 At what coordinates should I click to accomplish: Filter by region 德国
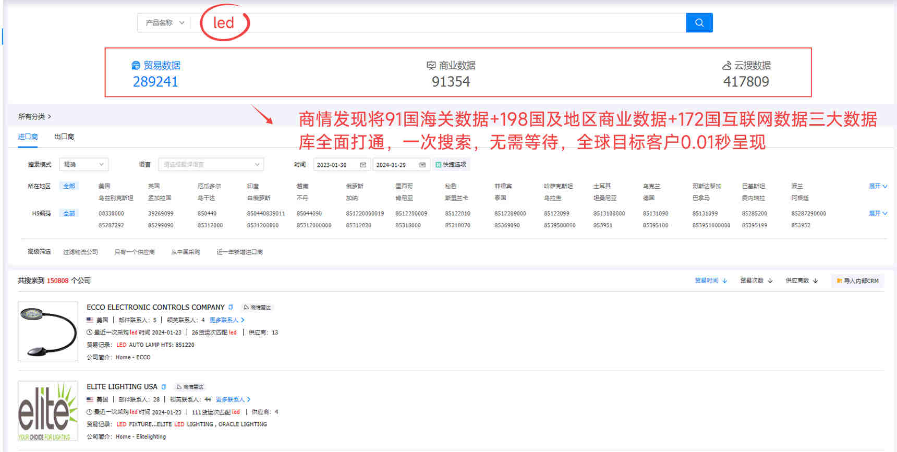(x=649, y=198)
